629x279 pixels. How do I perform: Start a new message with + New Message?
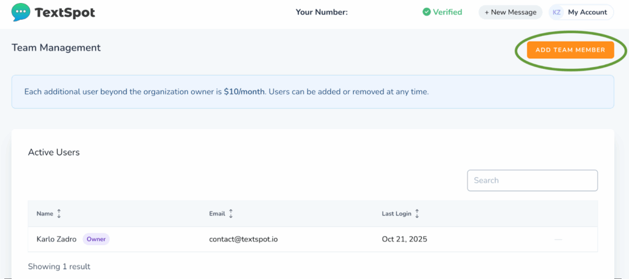[x=510, y=12]
